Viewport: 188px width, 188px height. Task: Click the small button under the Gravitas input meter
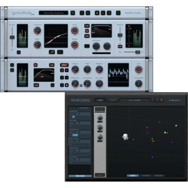pyautogui.click(x=19, y=52)
